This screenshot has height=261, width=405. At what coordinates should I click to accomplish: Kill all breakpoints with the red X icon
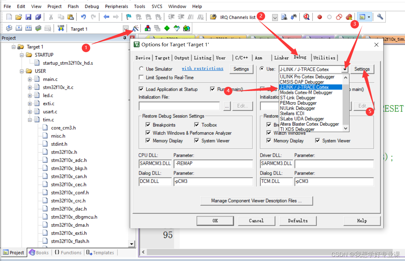(349, 17)
